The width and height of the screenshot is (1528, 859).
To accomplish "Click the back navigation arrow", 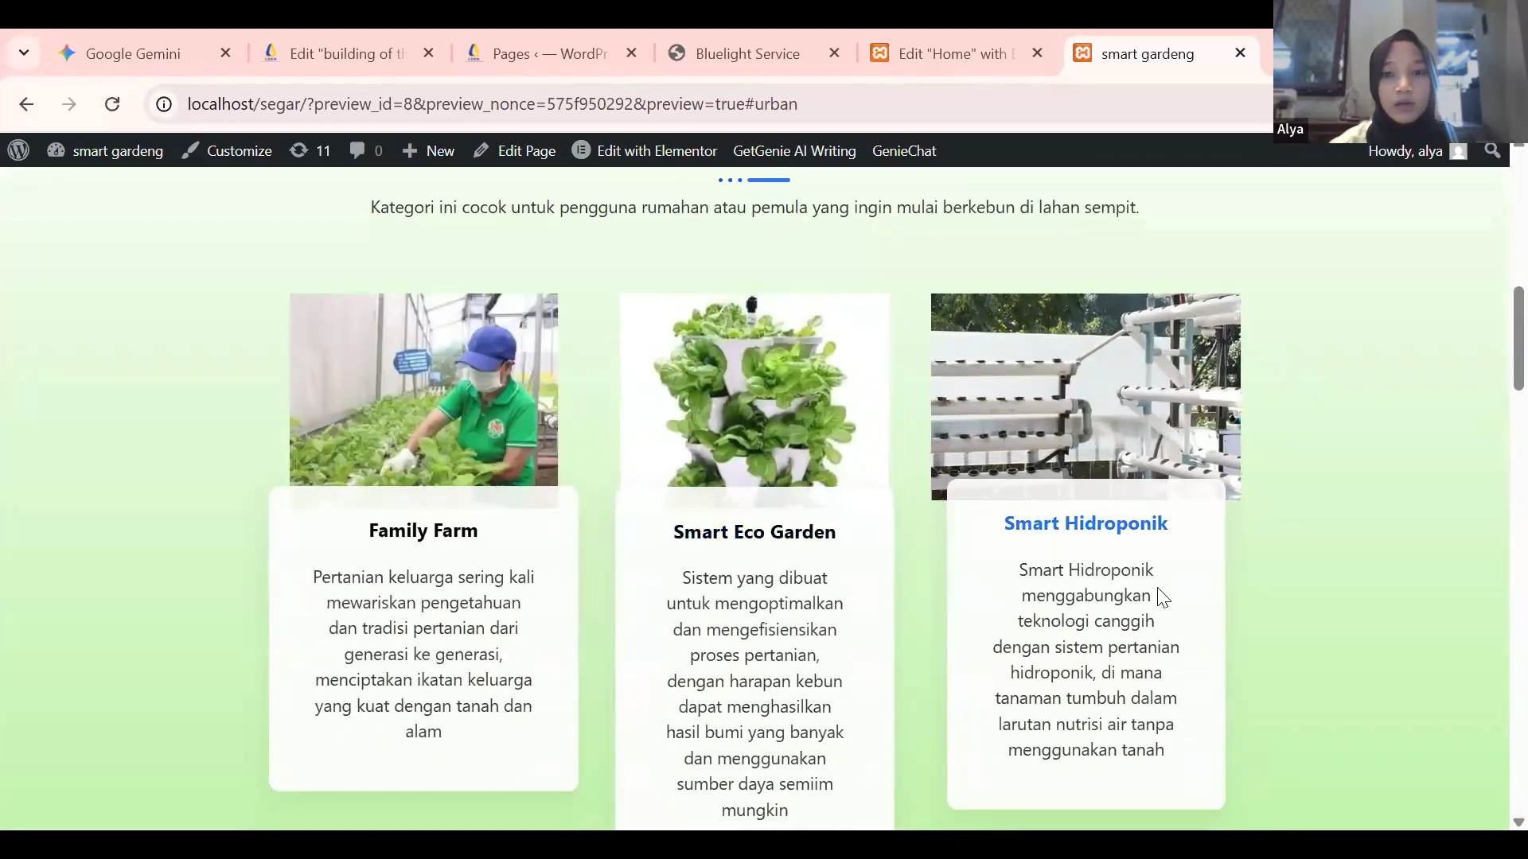I will [26, 103].
